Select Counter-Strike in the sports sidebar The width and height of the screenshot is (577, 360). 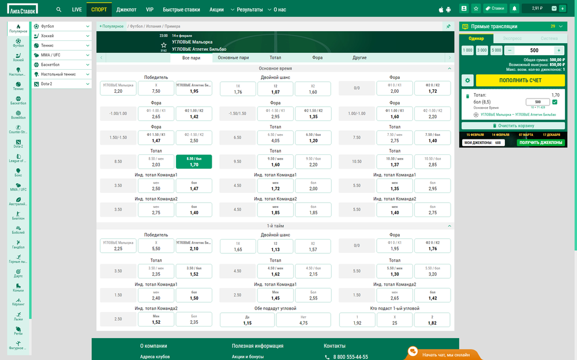tap(18, 129)
